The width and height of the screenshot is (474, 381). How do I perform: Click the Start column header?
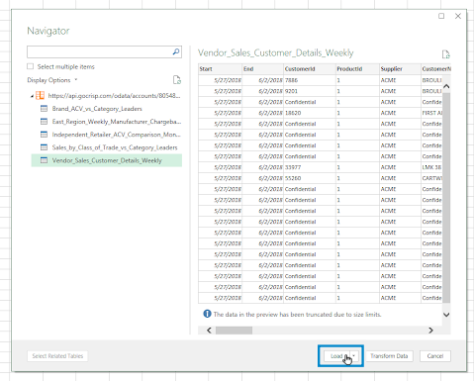(x=220, y=69)
